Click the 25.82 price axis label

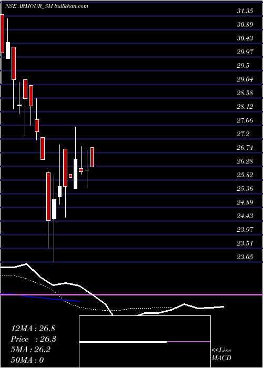point(245,175)
